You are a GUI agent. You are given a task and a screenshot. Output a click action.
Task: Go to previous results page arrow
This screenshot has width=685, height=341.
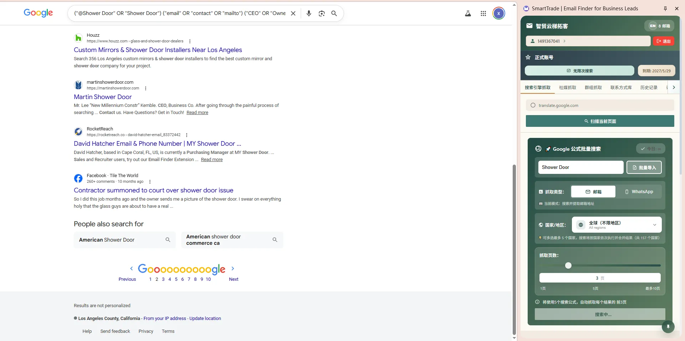[x=131, y=268]
